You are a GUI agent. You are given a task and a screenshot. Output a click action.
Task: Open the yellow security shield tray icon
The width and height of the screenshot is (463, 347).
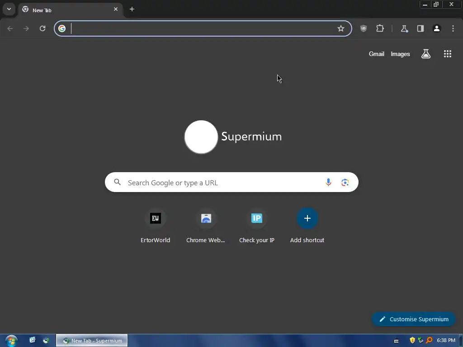click(412, 340)
